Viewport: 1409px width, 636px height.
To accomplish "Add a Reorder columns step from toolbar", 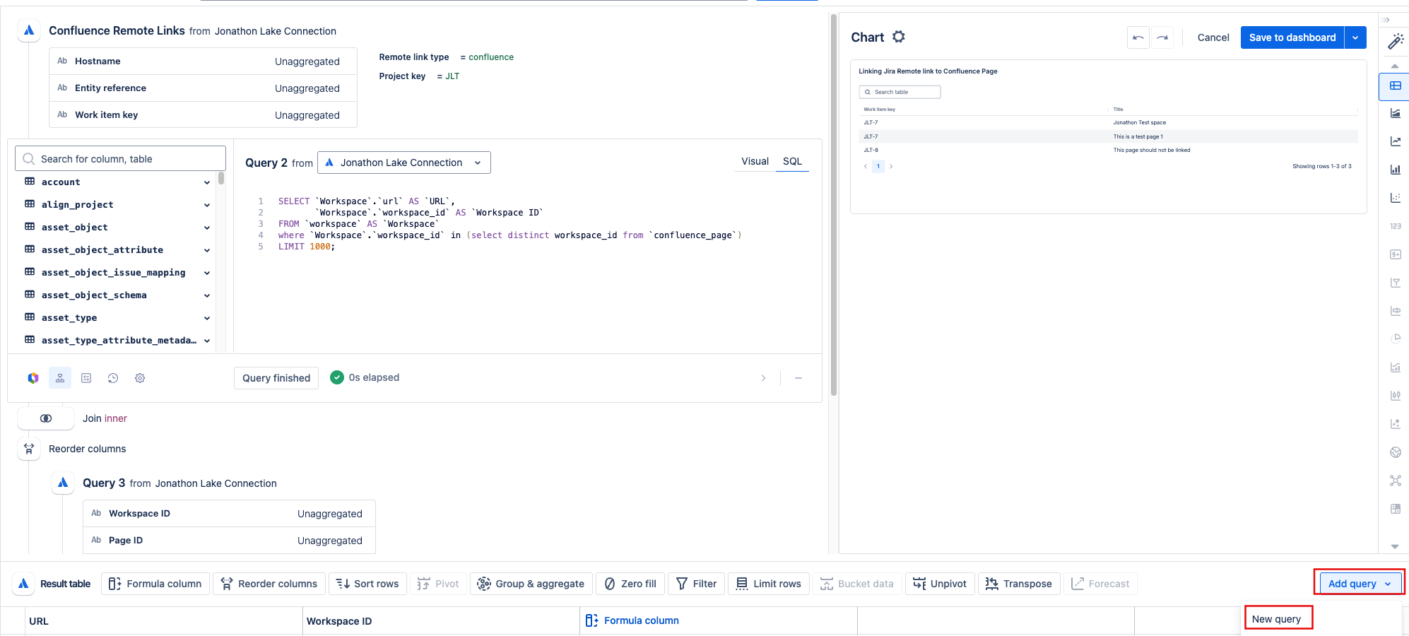I will [269, 584].
